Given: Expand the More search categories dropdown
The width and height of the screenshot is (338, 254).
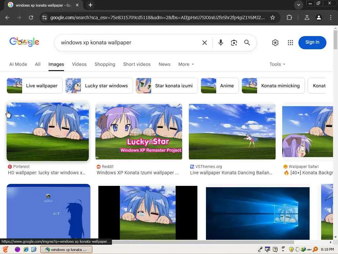Looking at the screenshot, I should 186,64.
